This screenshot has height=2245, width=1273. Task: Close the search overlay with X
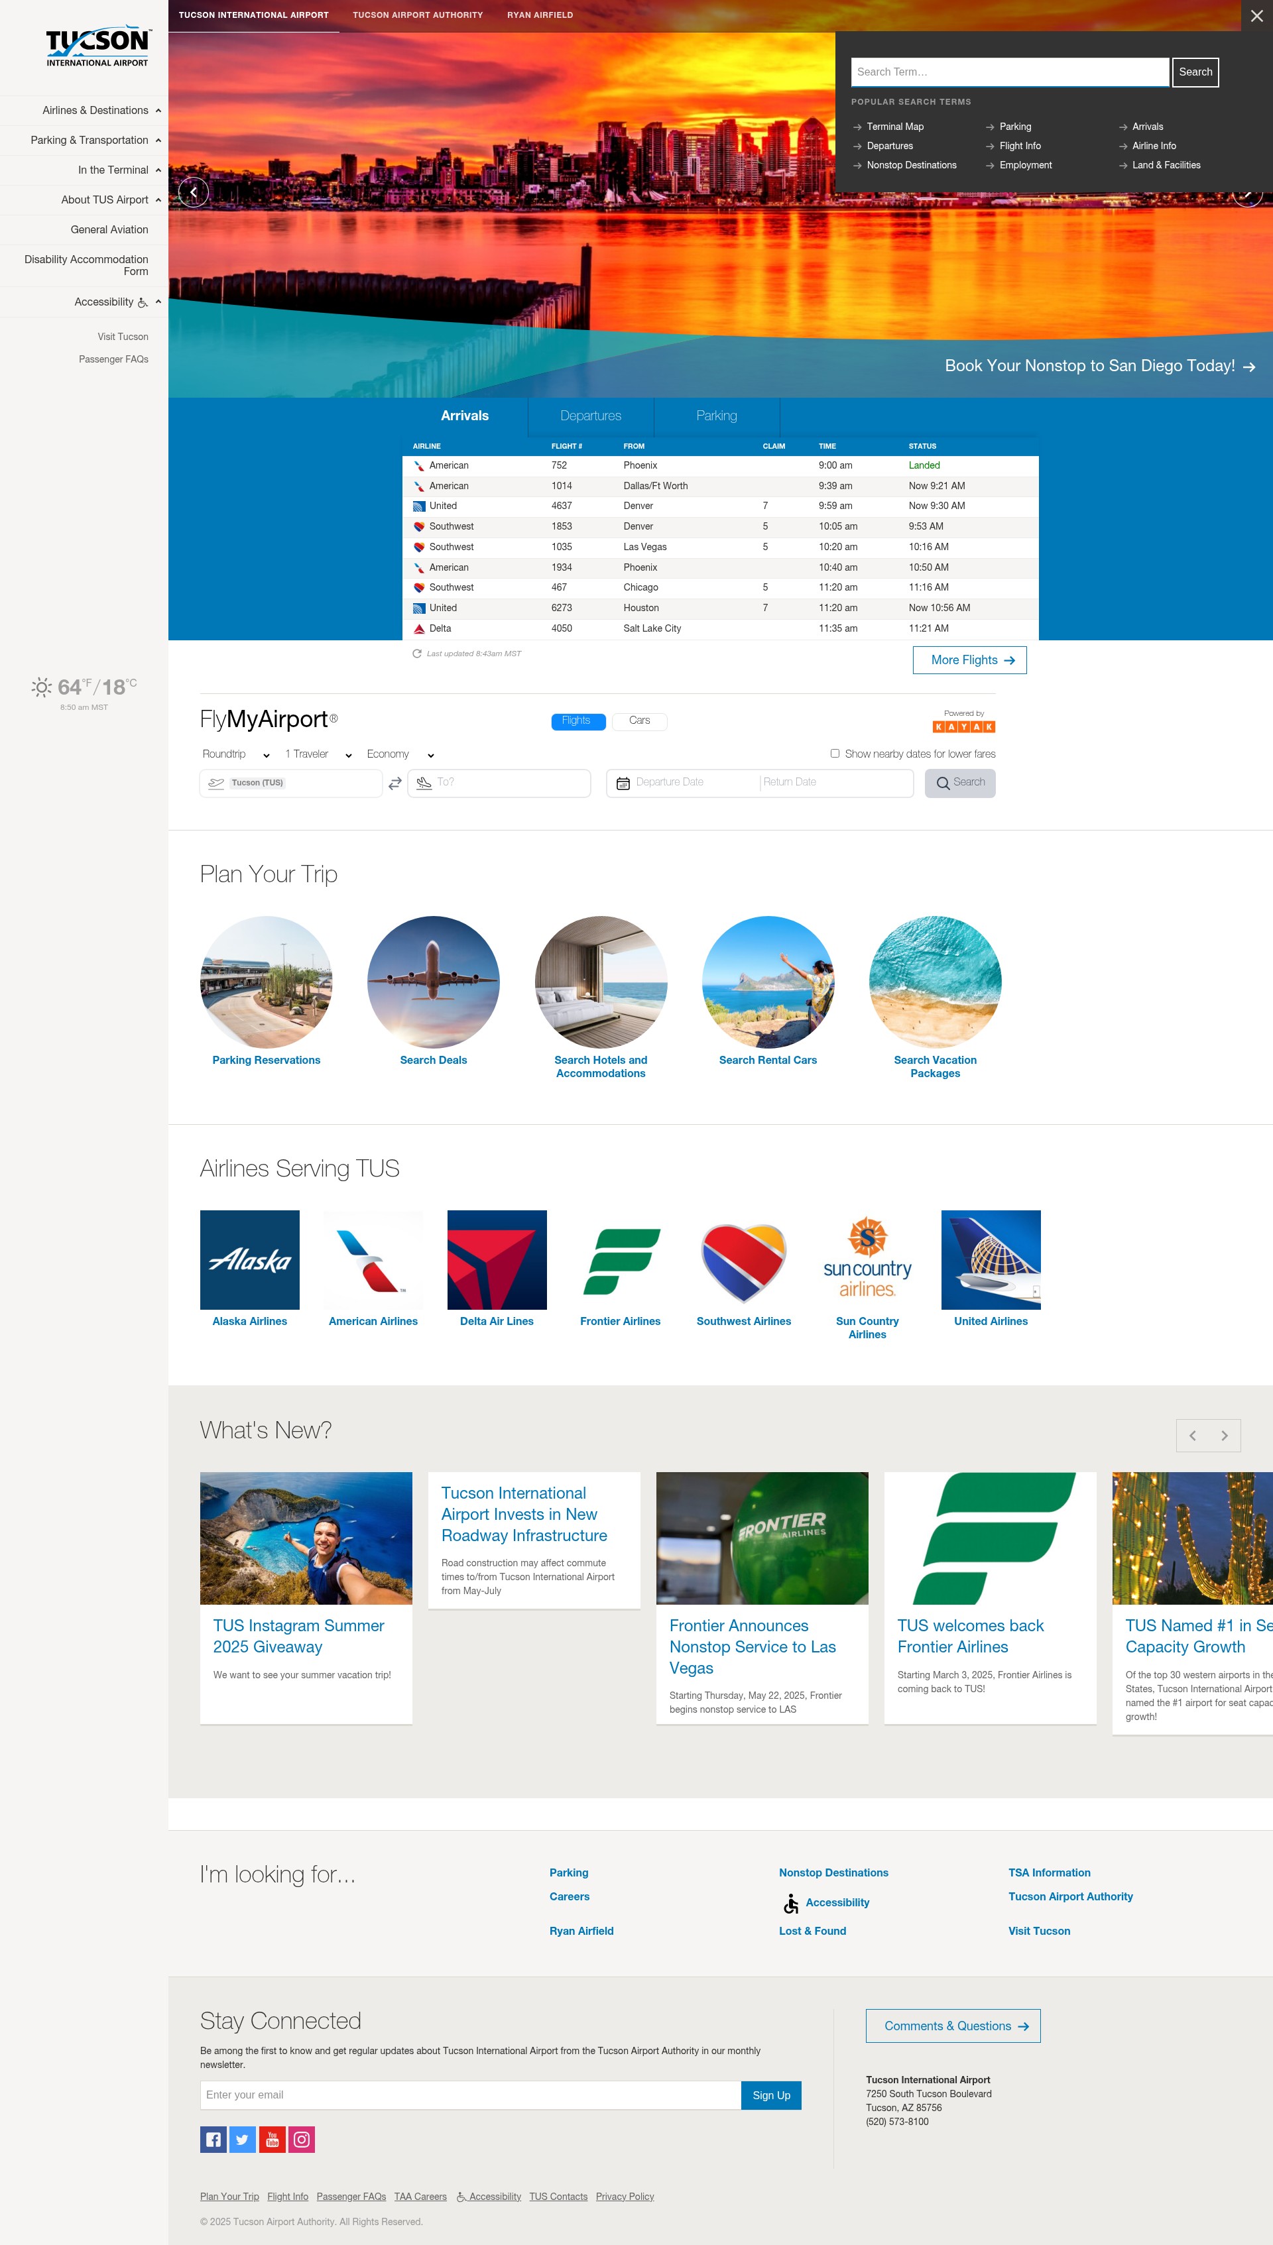(x=1256, y=16)
